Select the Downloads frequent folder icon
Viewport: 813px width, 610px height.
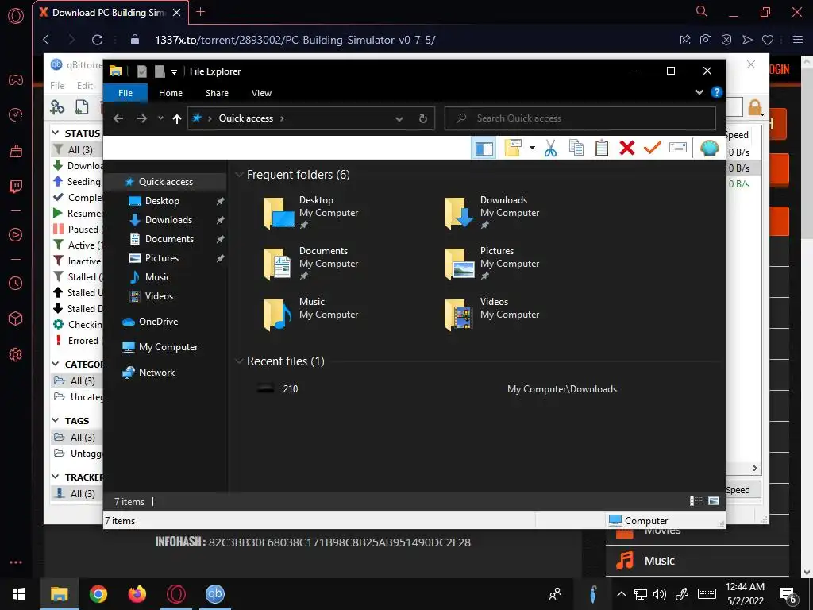tap(458, 213)
